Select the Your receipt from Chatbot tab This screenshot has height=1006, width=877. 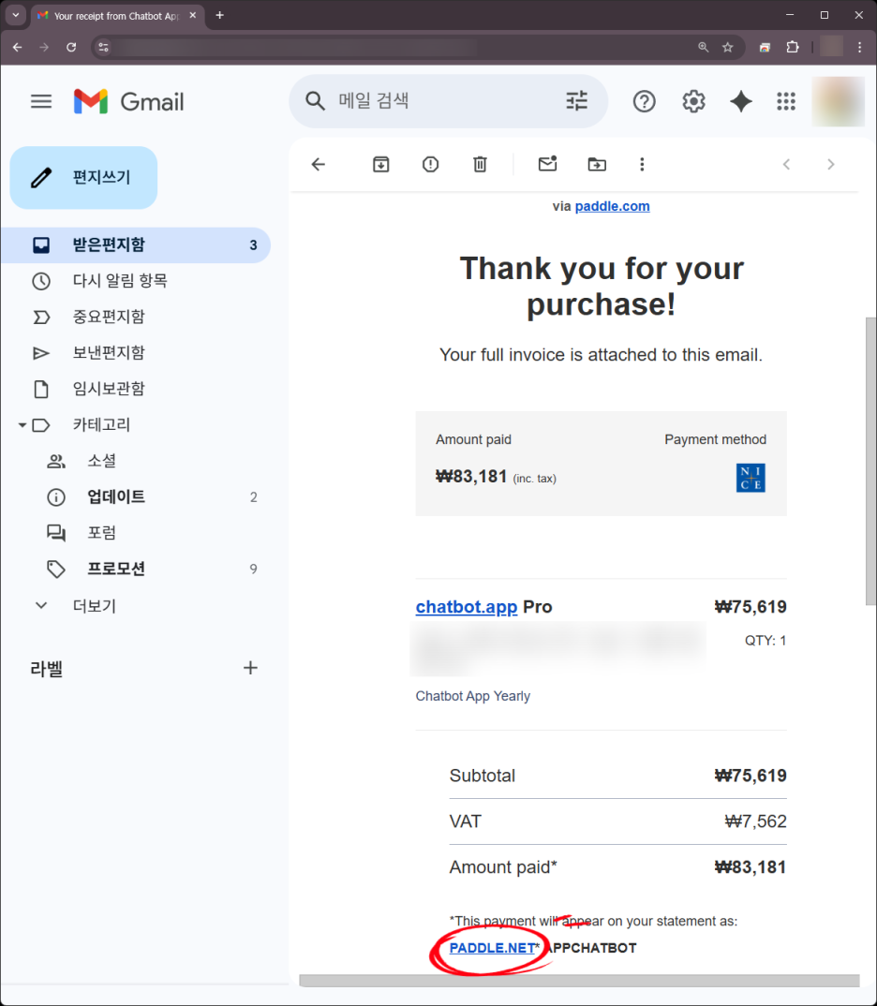tap(117, 15)
